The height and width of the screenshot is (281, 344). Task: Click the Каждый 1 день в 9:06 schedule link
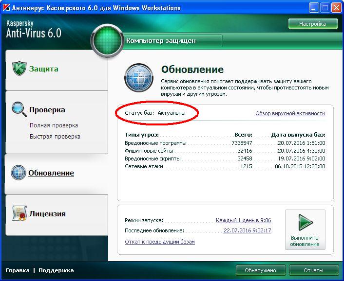[x=243, y=220]
